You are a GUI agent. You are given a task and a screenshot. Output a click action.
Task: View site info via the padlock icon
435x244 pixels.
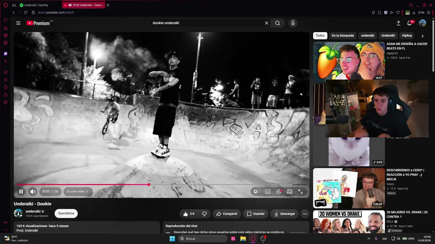[x=33, y=13]
